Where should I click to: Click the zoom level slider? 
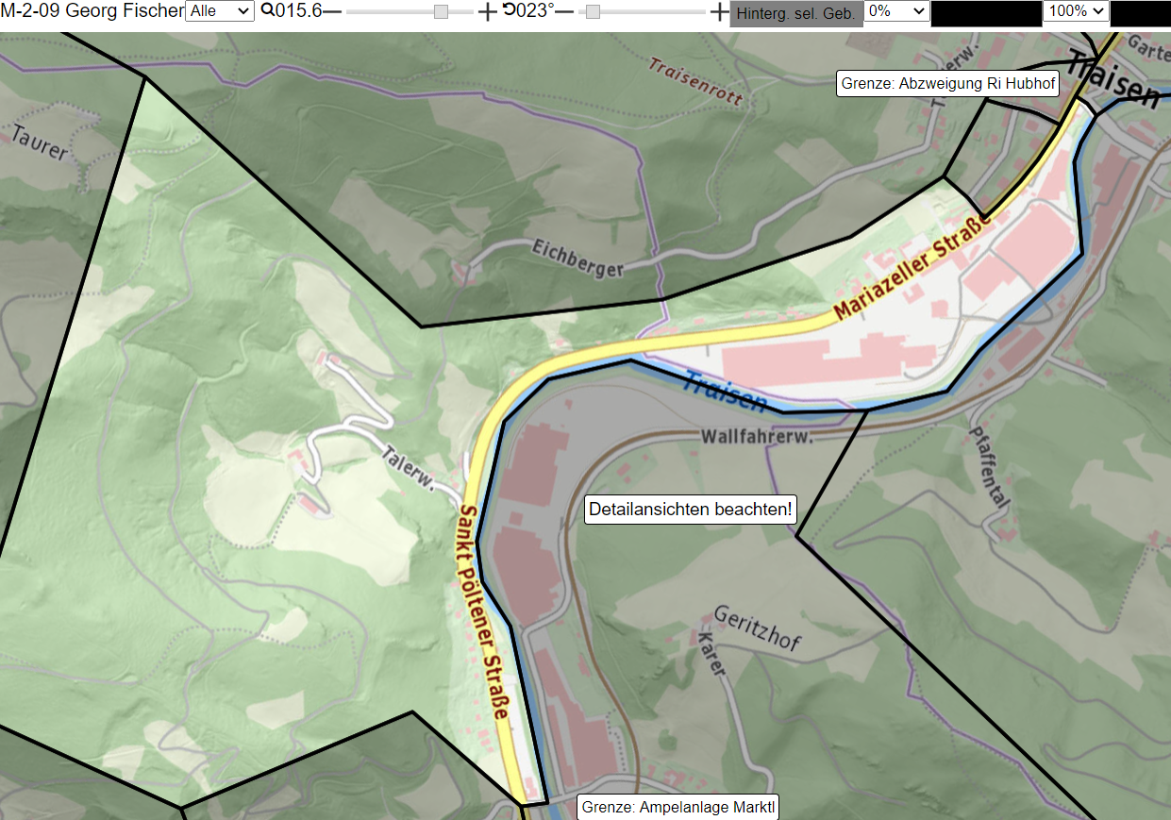tap(410, 11)
